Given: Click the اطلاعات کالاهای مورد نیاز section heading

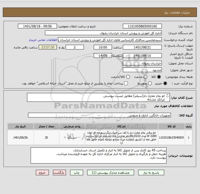Looking at the screenshot, I should [x=173, y=106].
